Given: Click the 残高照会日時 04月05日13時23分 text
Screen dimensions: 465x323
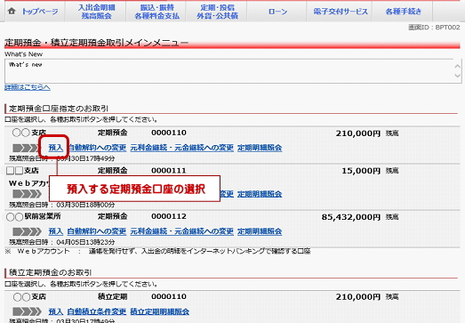Looking at the screenshot, I should (61, 242).
